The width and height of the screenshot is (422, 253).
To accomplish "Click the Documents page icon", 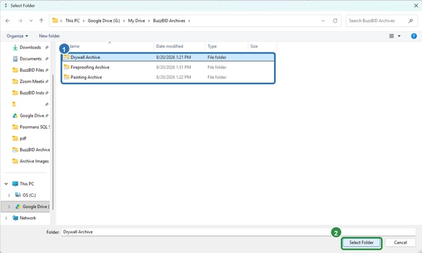I will coord(15,59).
